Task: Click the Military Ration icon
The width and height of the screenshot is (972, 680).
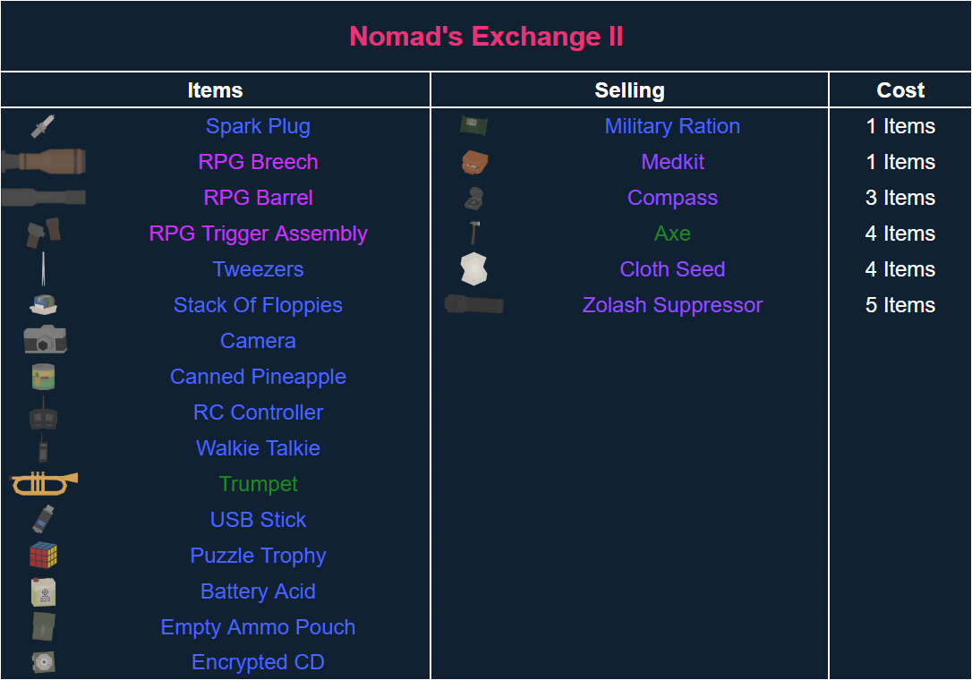Action: click(474, 126)
